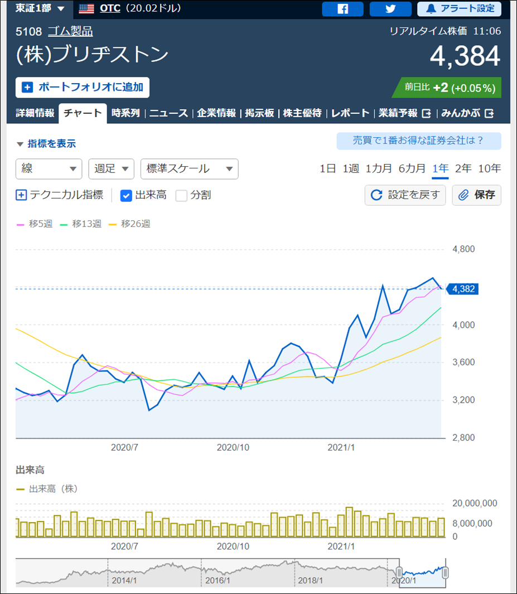Open the ニュース tab
This screenshot has width=517, height=594.
[168, 113]
